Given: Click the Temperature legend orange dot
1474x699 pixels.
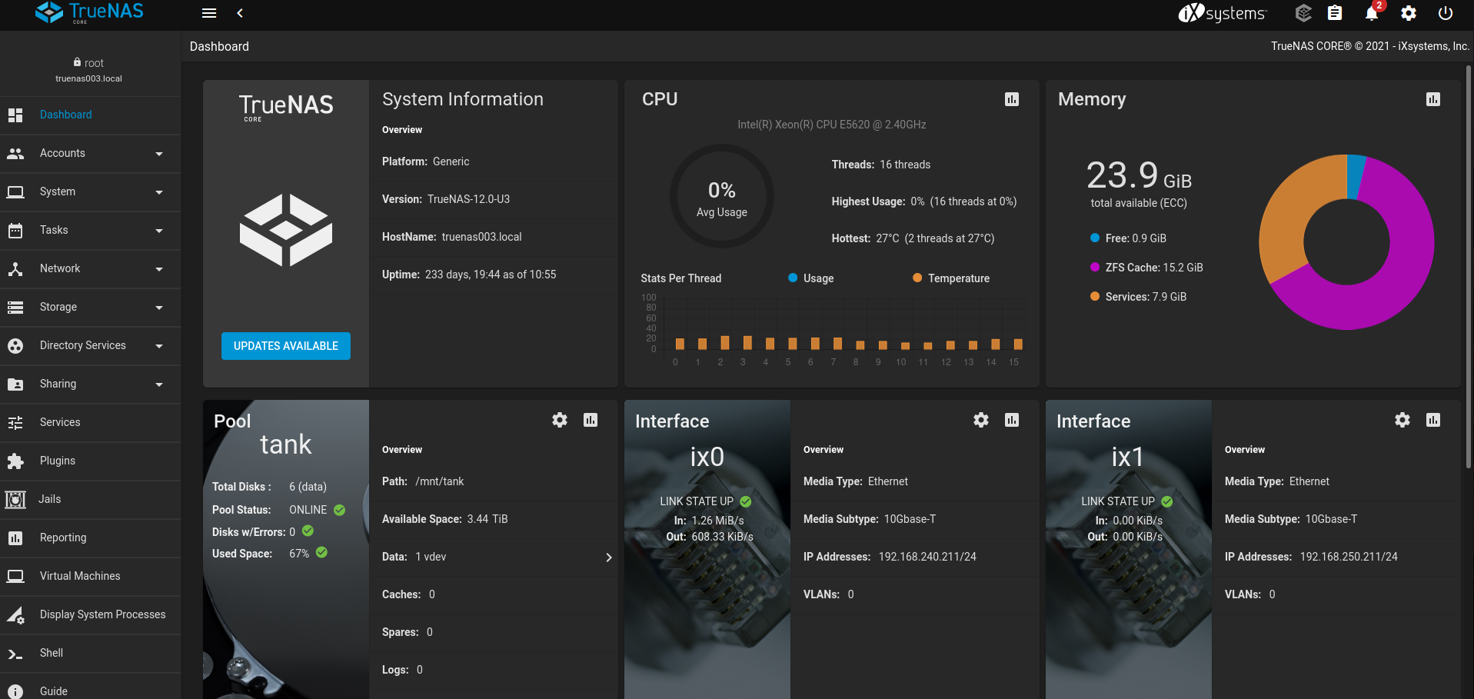Looking at the screenshot, I should pyautogui.click(x=917, y=278).
